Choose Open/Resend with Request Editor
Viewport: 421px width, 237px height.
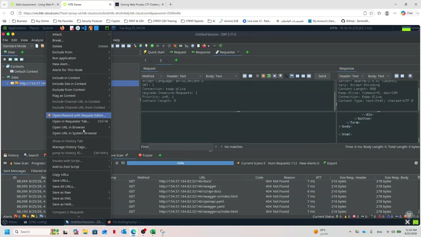click(x=79, y=115)
